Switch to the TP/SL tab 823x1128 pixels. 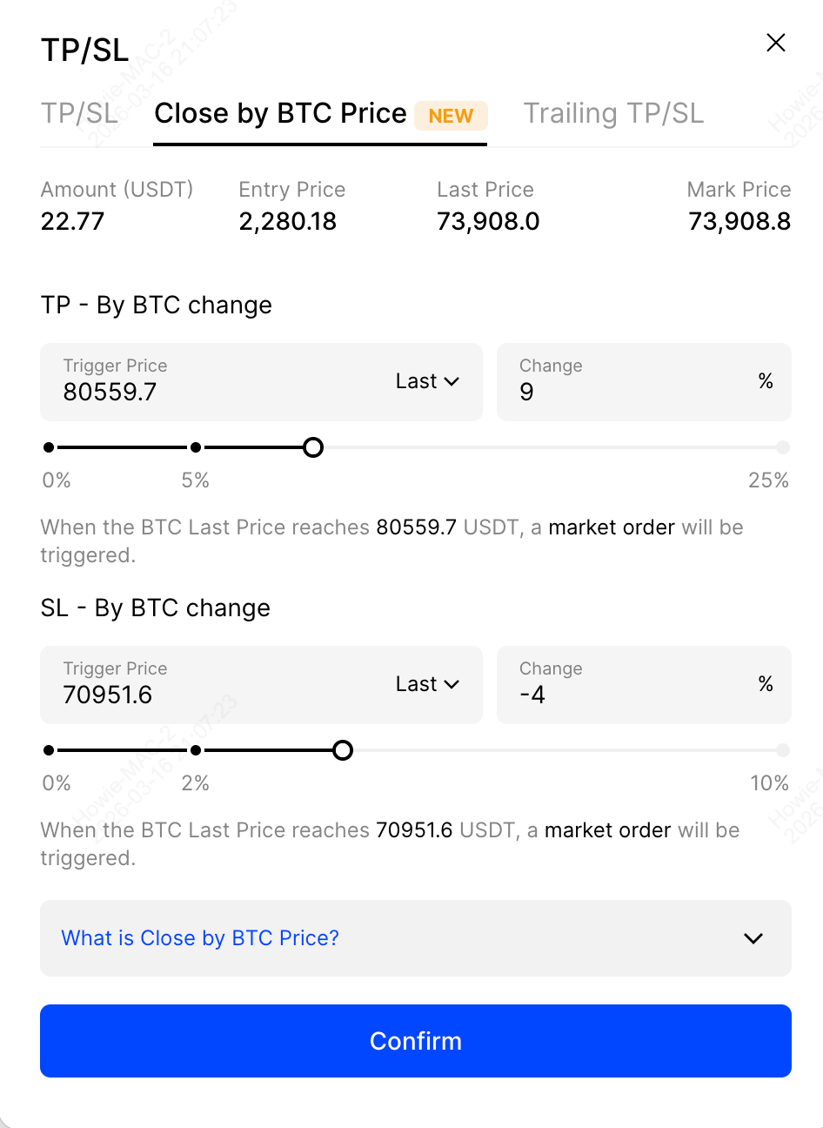coord(79,114)
